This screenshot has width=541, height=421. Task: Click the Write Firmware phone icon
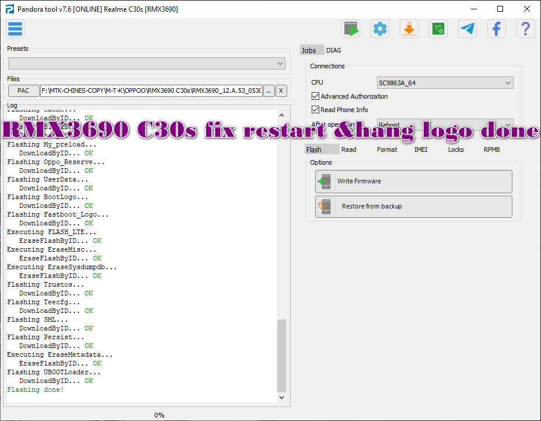pyautogui.click(x=325, y=181)
